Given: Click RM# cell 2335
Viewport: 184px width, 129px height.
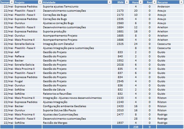Looking at the screenshot, I should (120, 19).
